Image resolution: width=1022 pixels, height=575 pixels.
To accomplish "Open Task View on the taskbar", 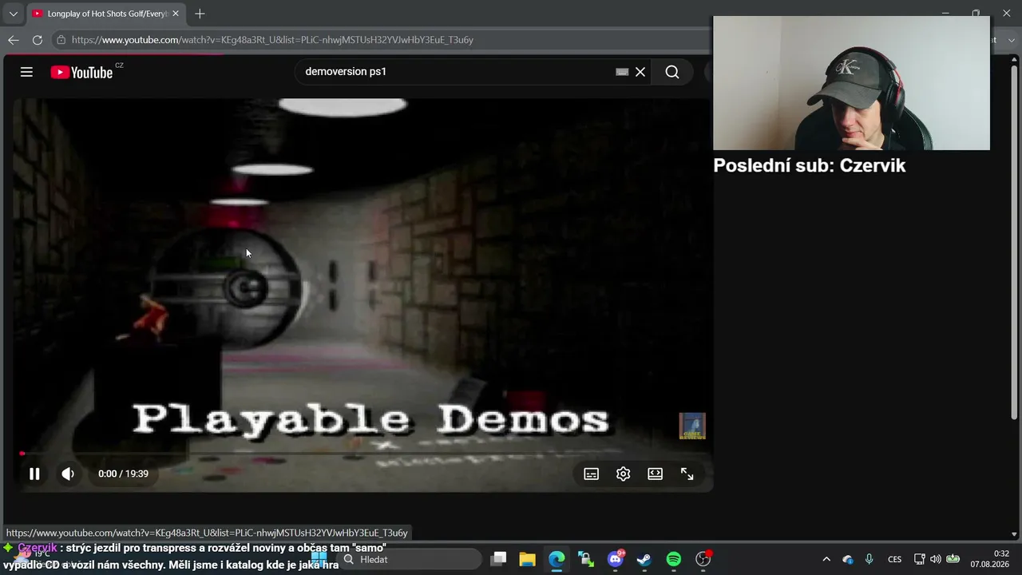I will (498, 559).
